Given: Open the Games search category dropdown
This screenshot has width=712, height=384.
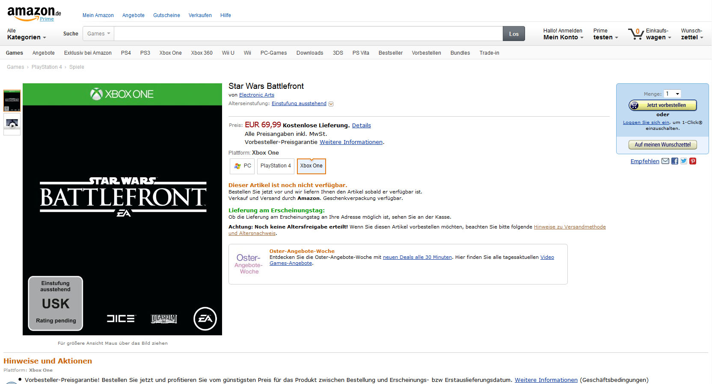Looking at the screenshot, I should click(98, 34).
